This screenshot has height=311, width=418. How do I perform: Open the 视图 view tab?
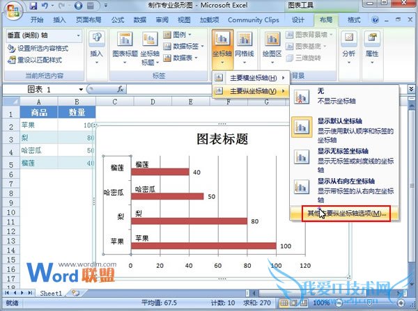coord(184,19)
